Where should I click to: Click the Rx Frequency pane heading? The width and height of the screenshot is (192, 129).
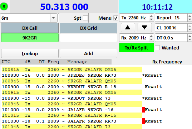[x=167, y=62]
